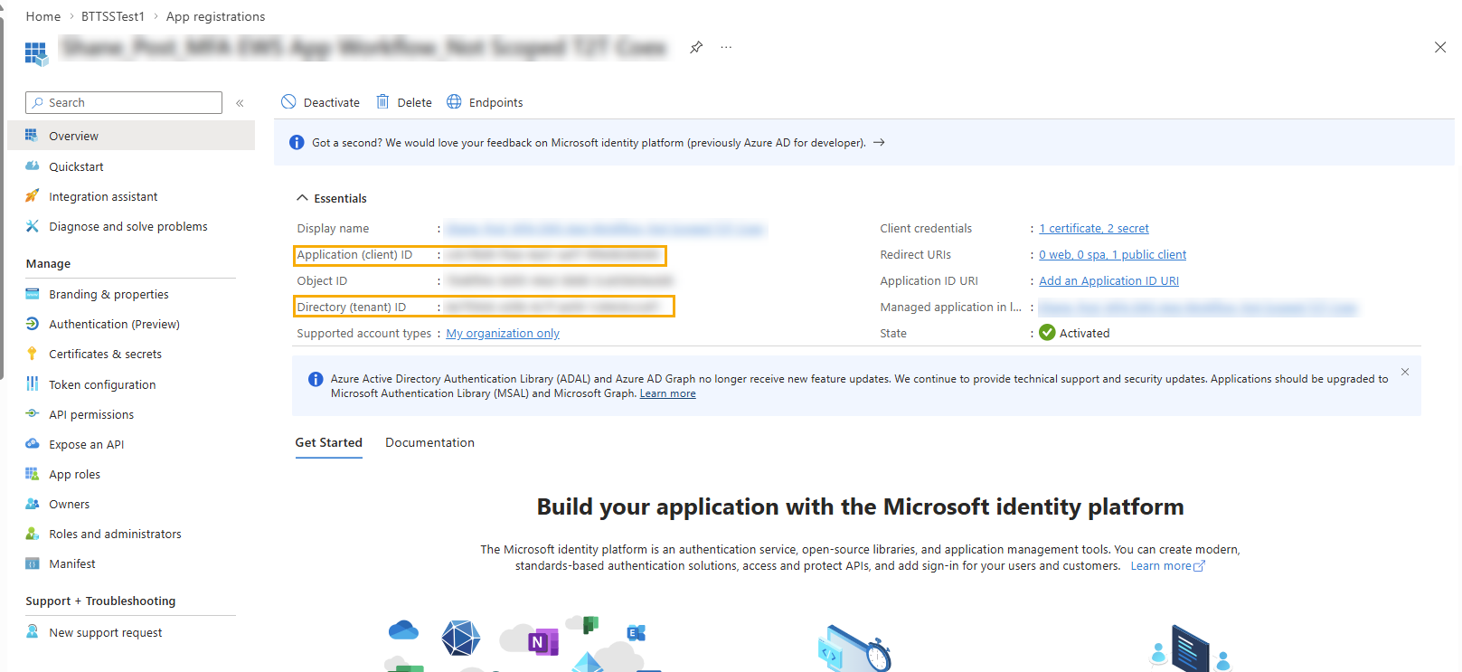This screenshot has width=1462, height=672.
Task: Close the app registration blade
Action: (x=1440, y=47)
